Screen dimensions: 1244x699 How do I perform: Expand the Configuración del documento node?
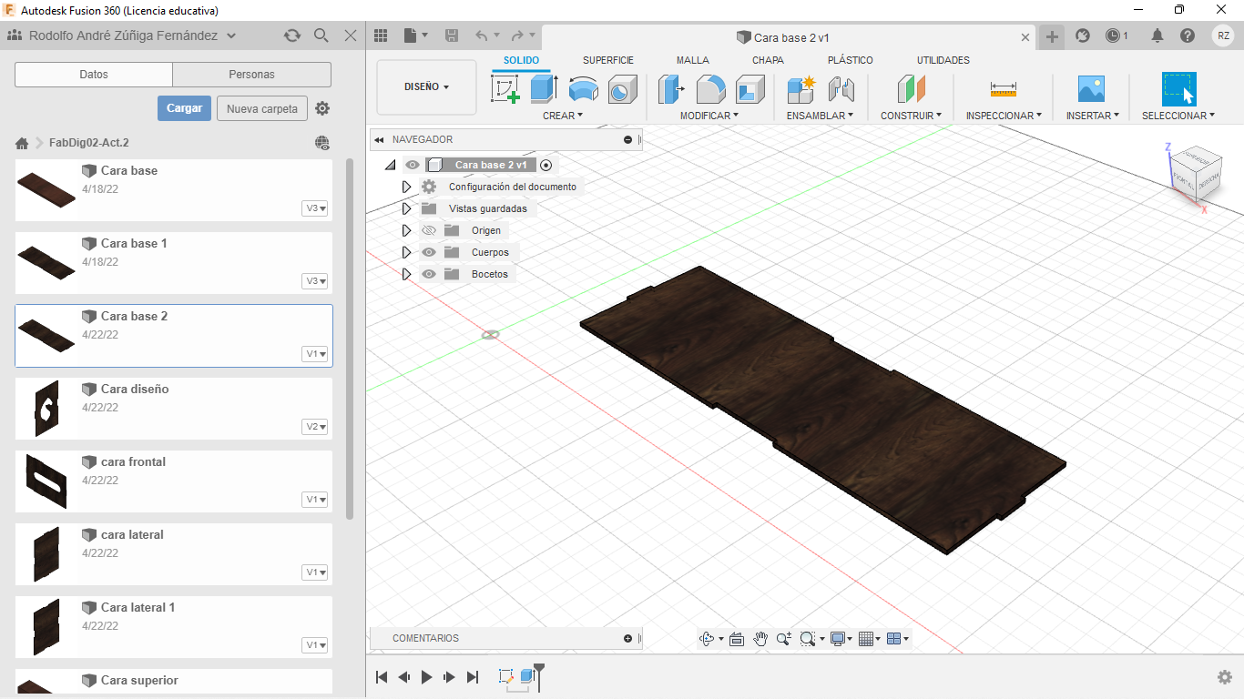[x=407, y=187]
